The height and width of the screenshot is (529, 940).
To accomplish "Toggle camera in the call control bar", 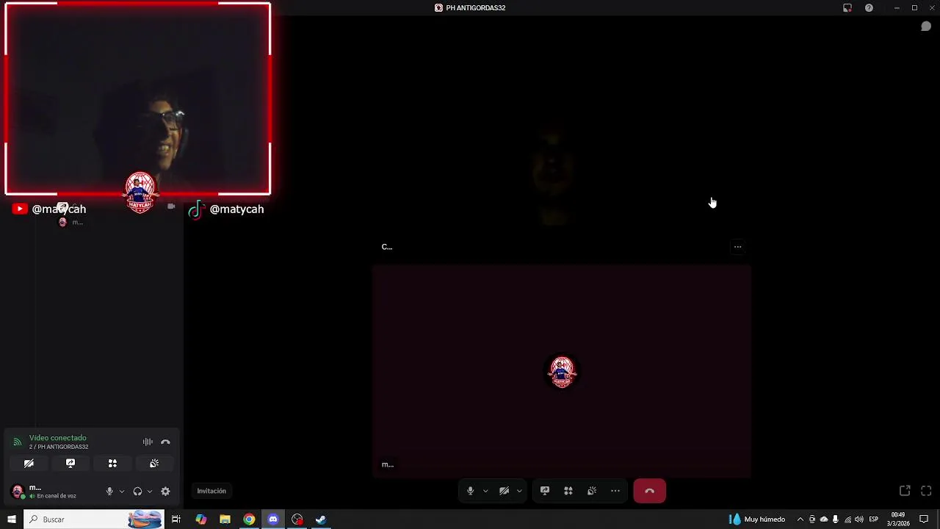I will (x=504, y=491).
